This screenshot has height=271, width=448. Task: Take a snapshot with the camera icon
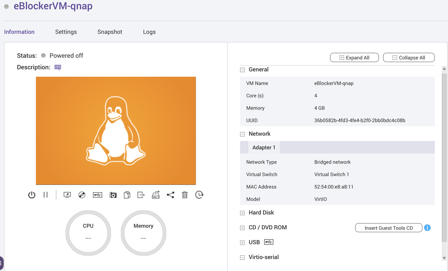pyautogui.click(x=113, y=195)
